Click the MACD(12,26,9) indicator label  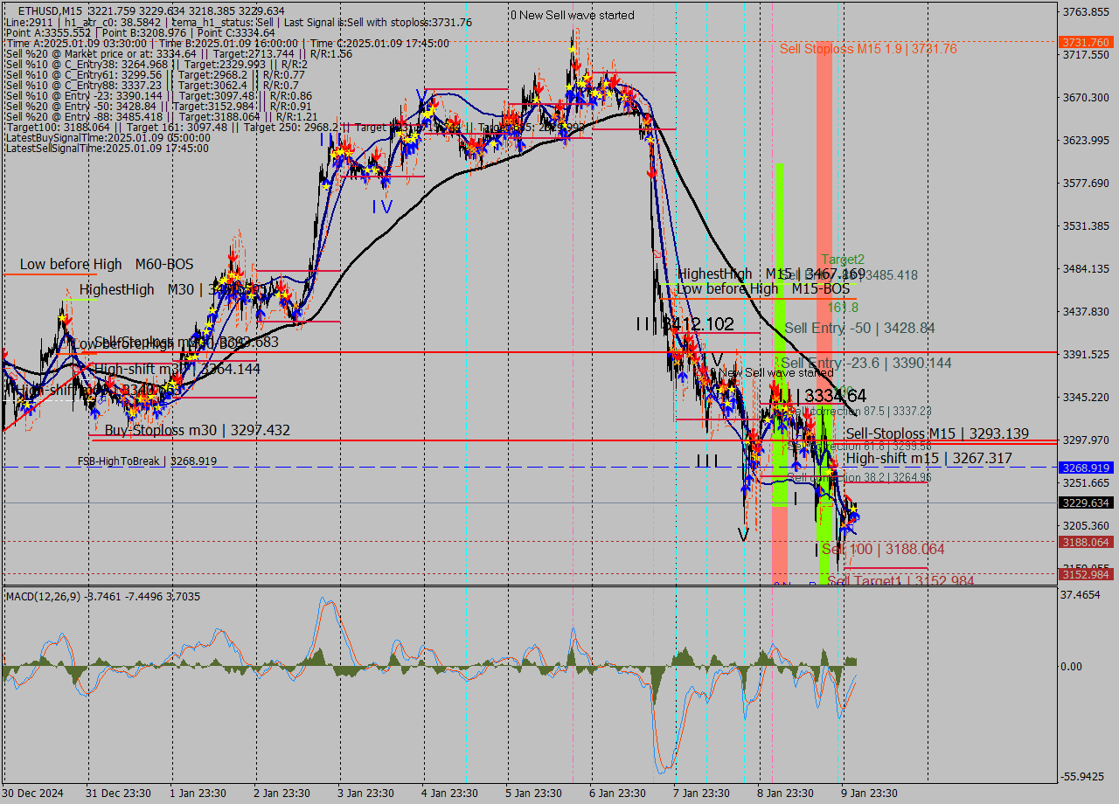(x=103, y=596)
